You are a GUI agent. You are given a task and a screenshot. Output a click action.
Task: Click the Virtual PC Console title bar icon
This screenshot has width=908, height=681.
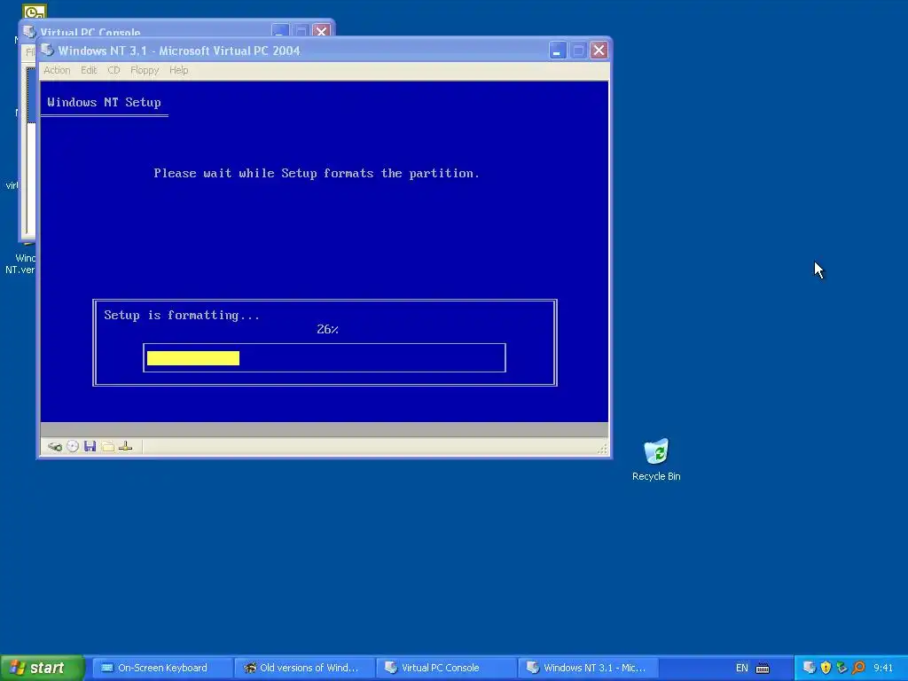(29, 31)
